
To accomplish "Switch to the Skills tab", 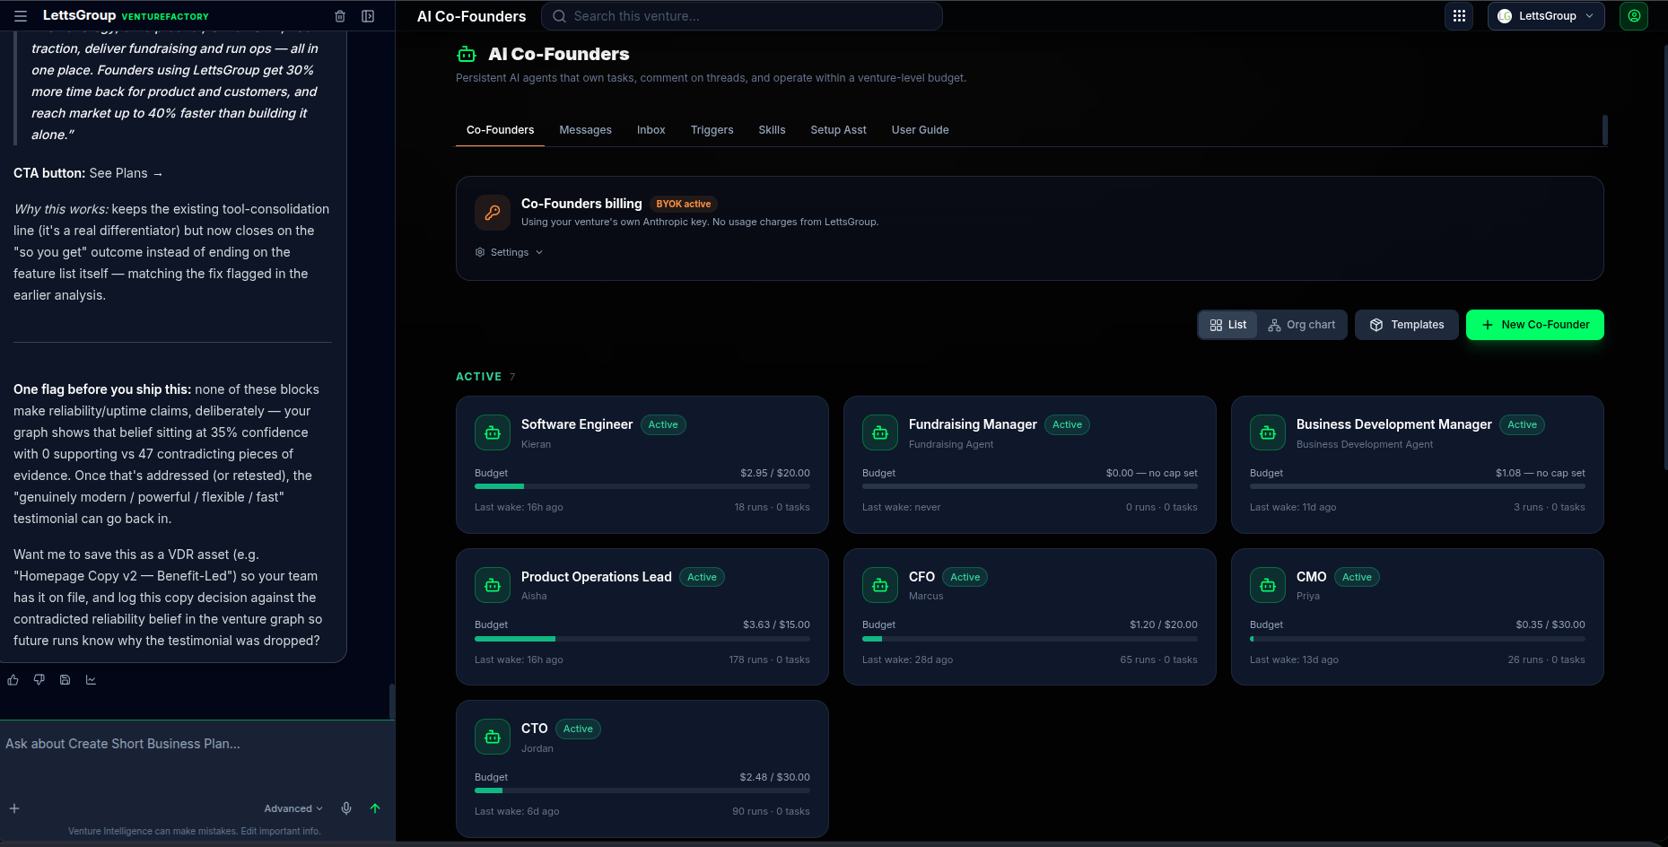I will [772, 130].
